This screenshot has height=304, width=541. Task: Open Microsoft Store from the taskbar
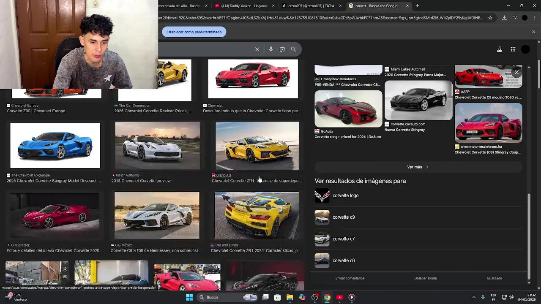coord(277,297)
